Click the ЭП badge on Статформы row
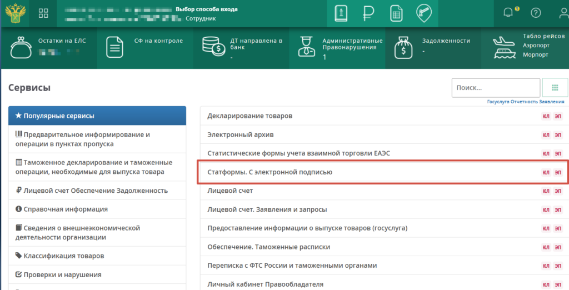 (x=558, y=172)
